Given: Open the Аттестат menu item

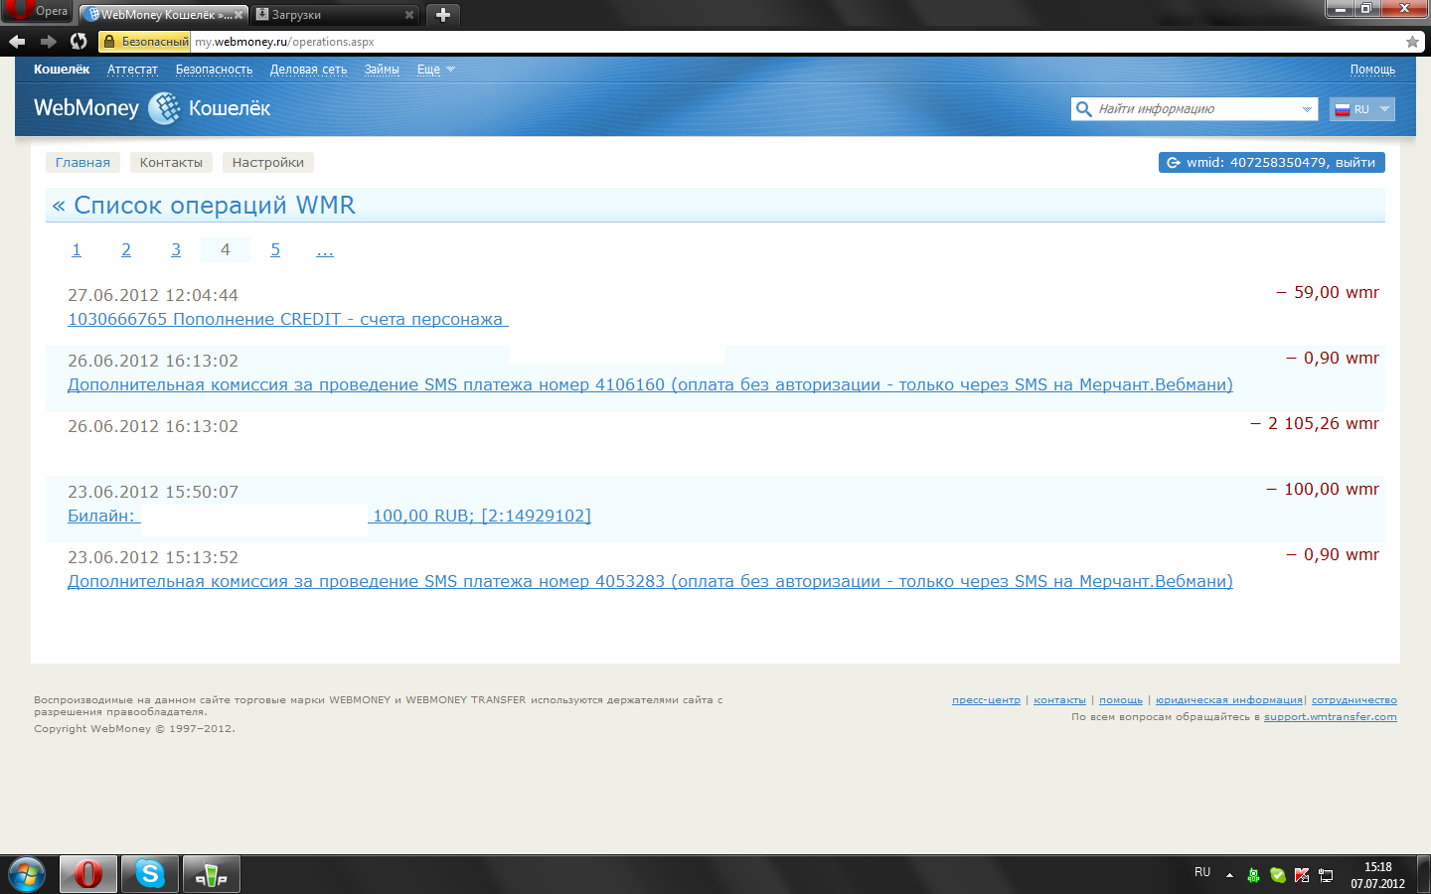Looking at the screenshot, I should coord(132,70).
